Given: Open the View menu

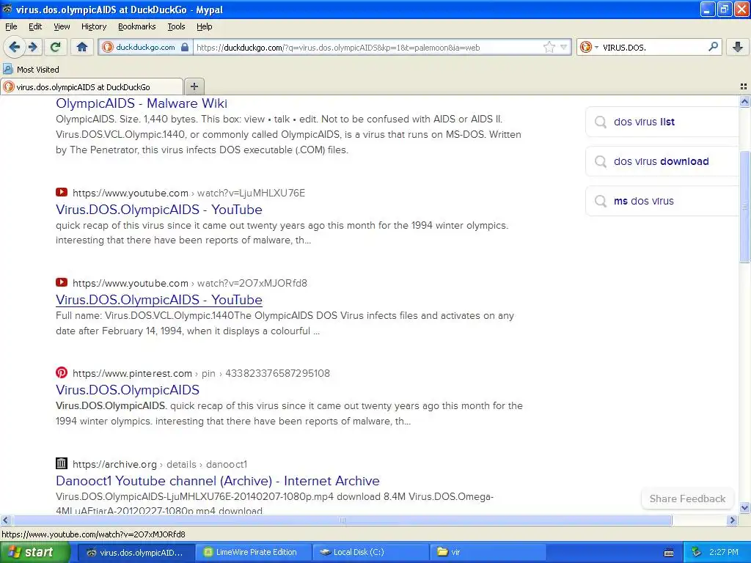Looking at the screenshot, I should pyautogui.click(x=62, y=26).
